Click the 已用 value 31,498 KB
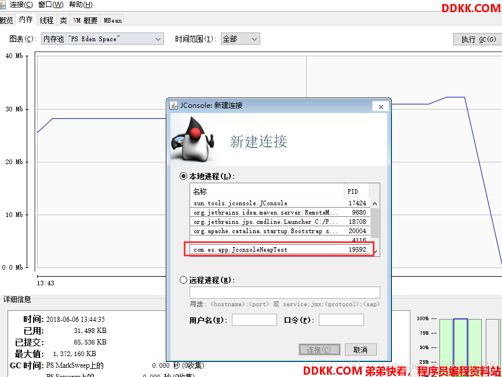 [90, 331]
